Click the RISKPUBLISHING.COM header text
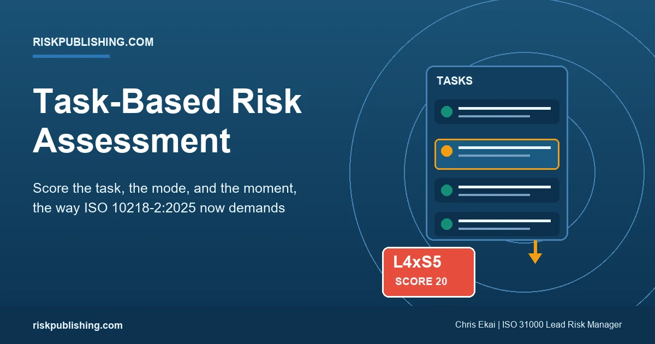This screenshot has height=344, width=655. pos(93,42)
